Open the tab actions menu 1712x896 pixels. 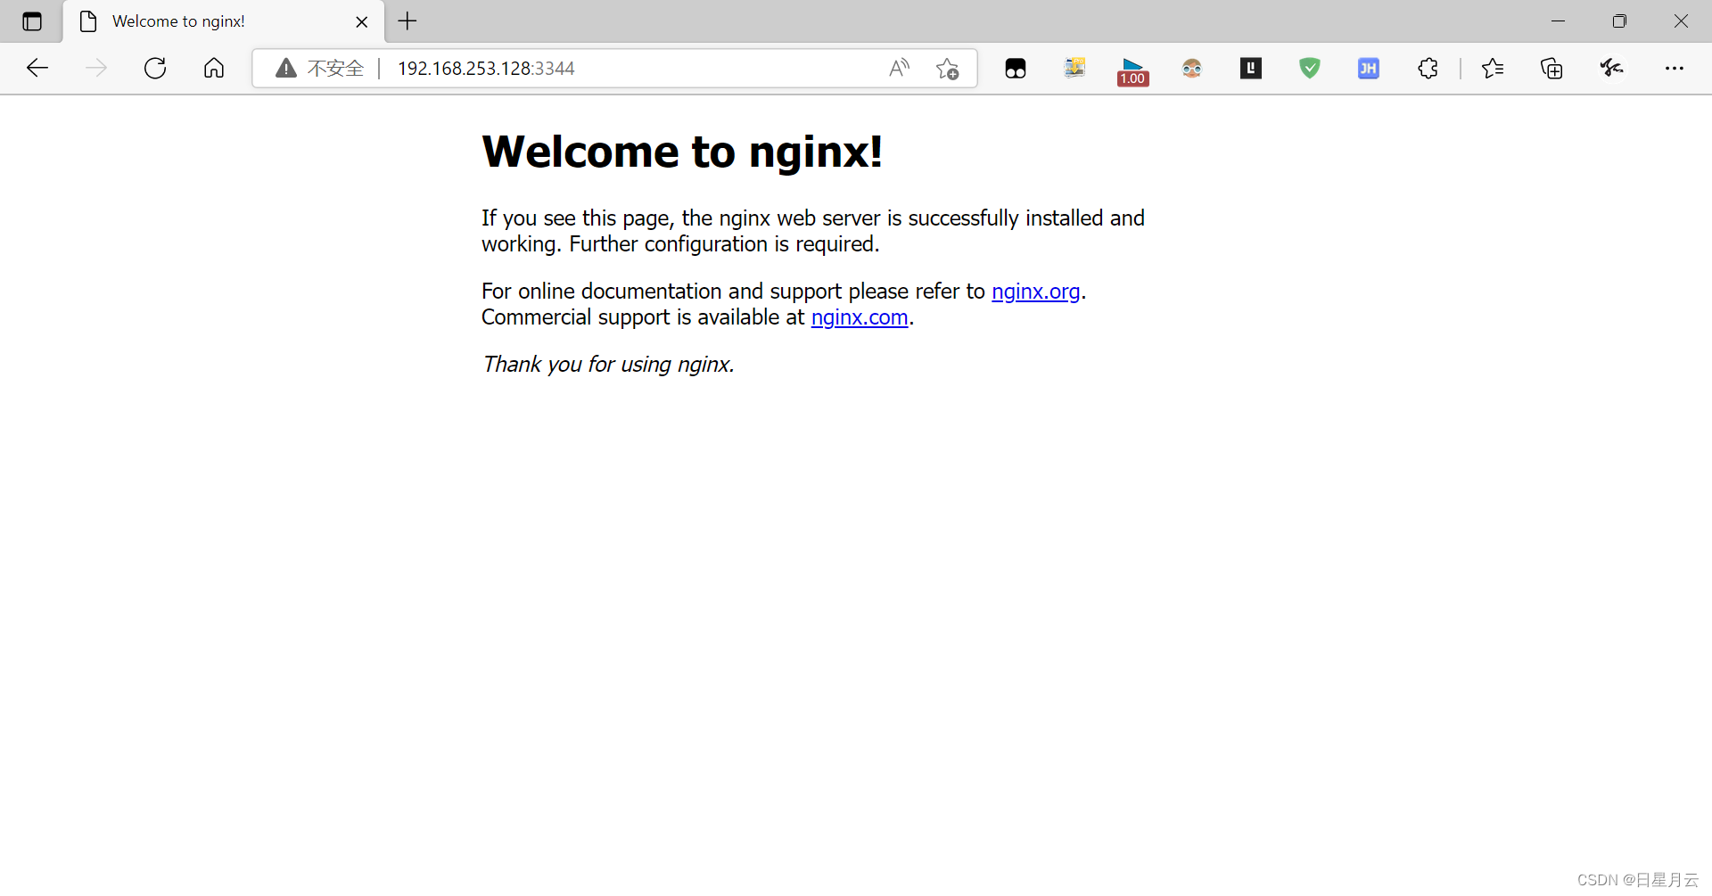32,21
